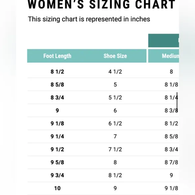Click the dark teal header block

coord(163,41)
